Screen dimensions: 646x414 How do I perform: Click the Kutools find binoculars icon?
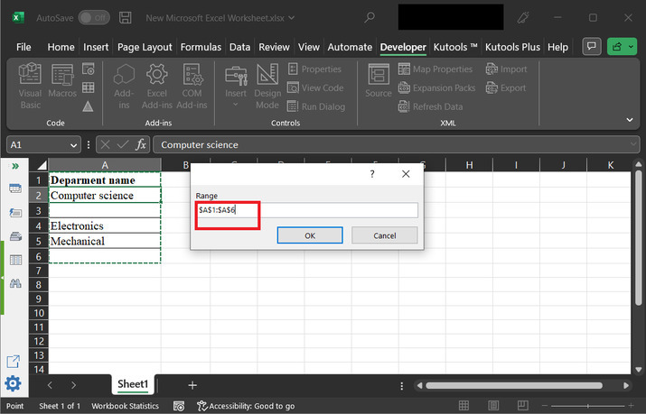[15, 283]
